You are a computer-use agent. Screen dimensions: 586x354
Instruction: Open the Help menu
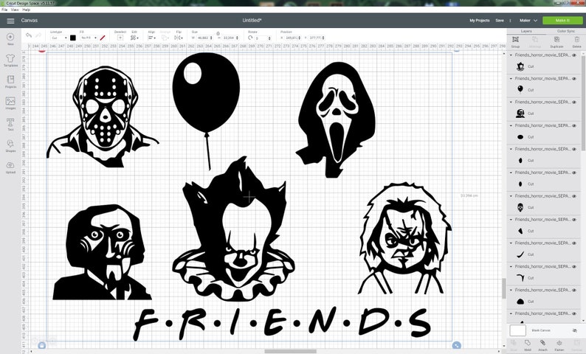coord(26,10)
